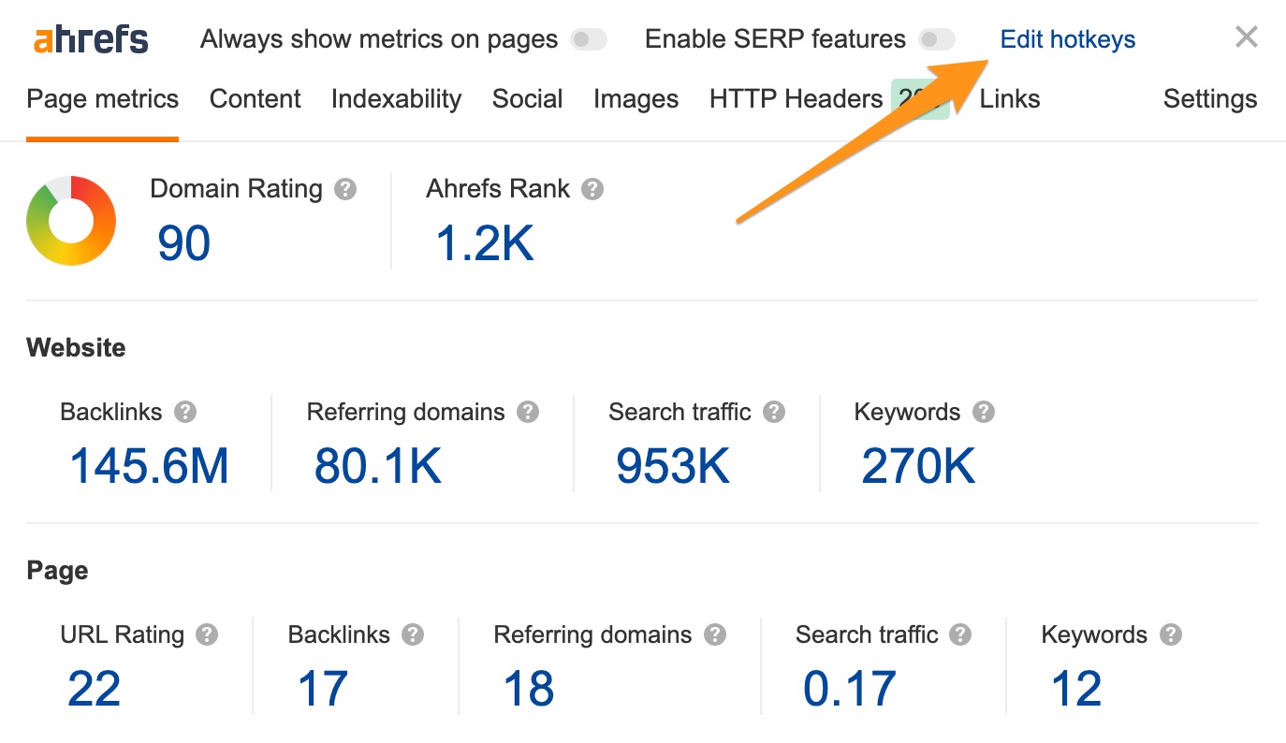
Task: Go to the Images tab
Action: click(x=636, y=99)
